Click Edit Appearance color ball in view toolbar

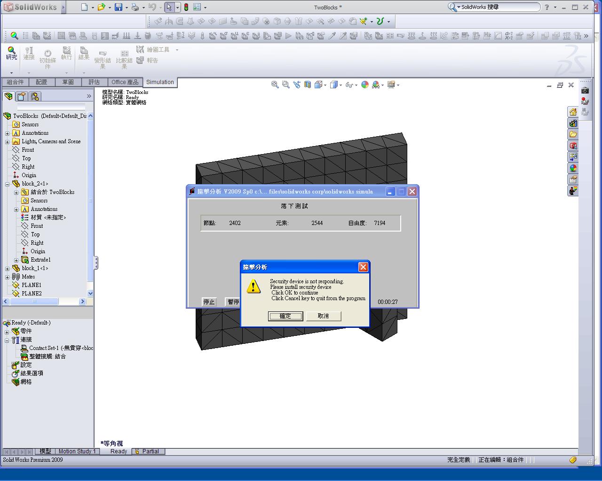364,85
